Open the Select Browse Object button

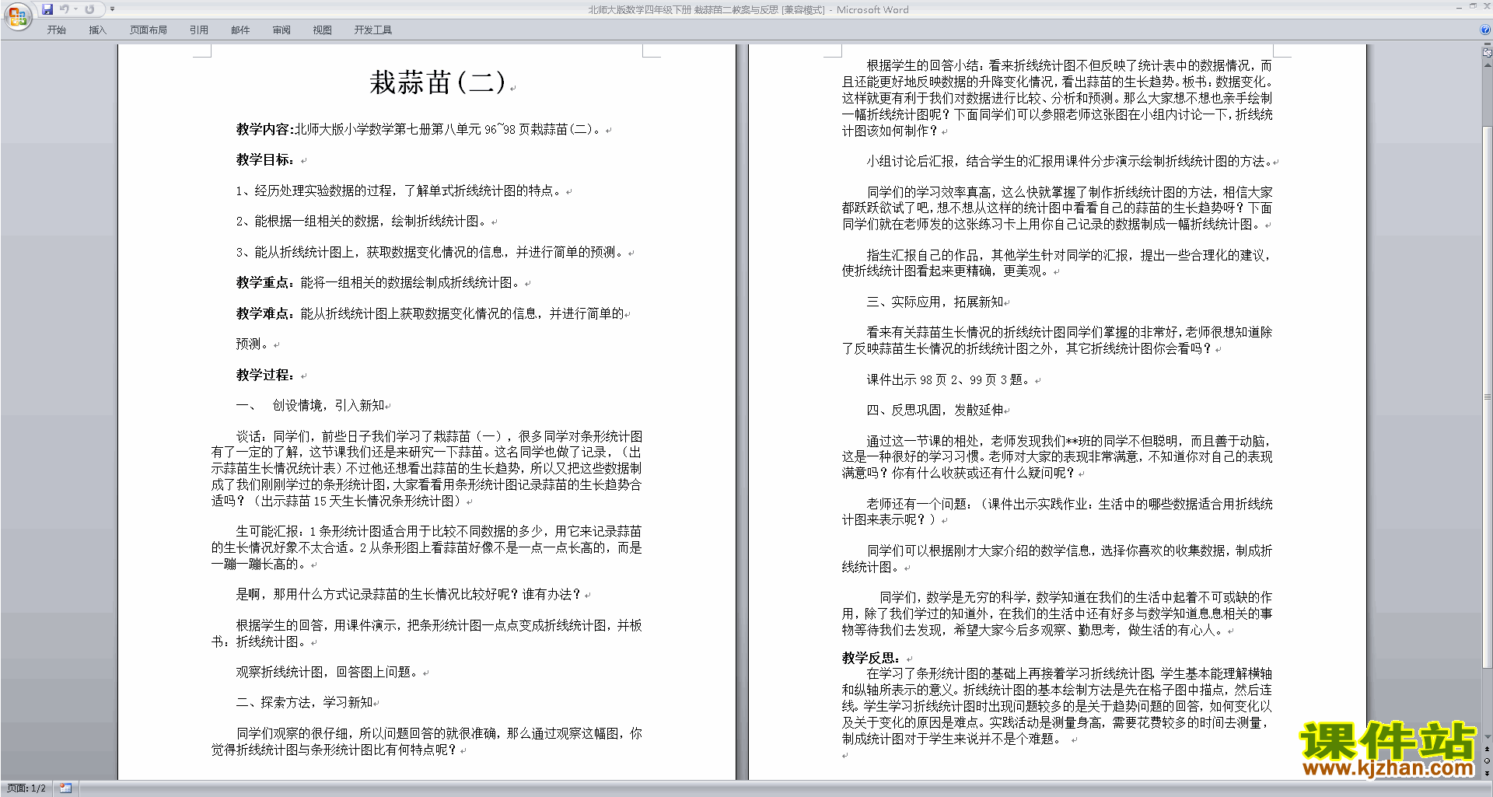point(1487,760)
